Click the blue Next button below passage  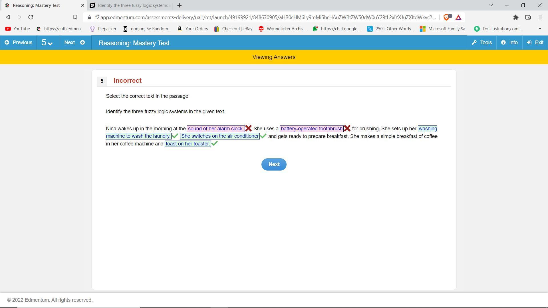274,164
